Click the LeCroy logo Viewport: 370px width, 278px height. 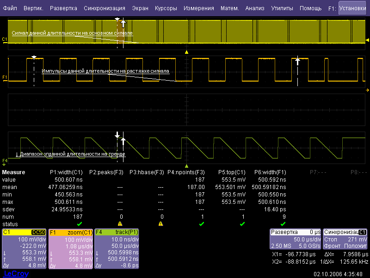[16, 273]
